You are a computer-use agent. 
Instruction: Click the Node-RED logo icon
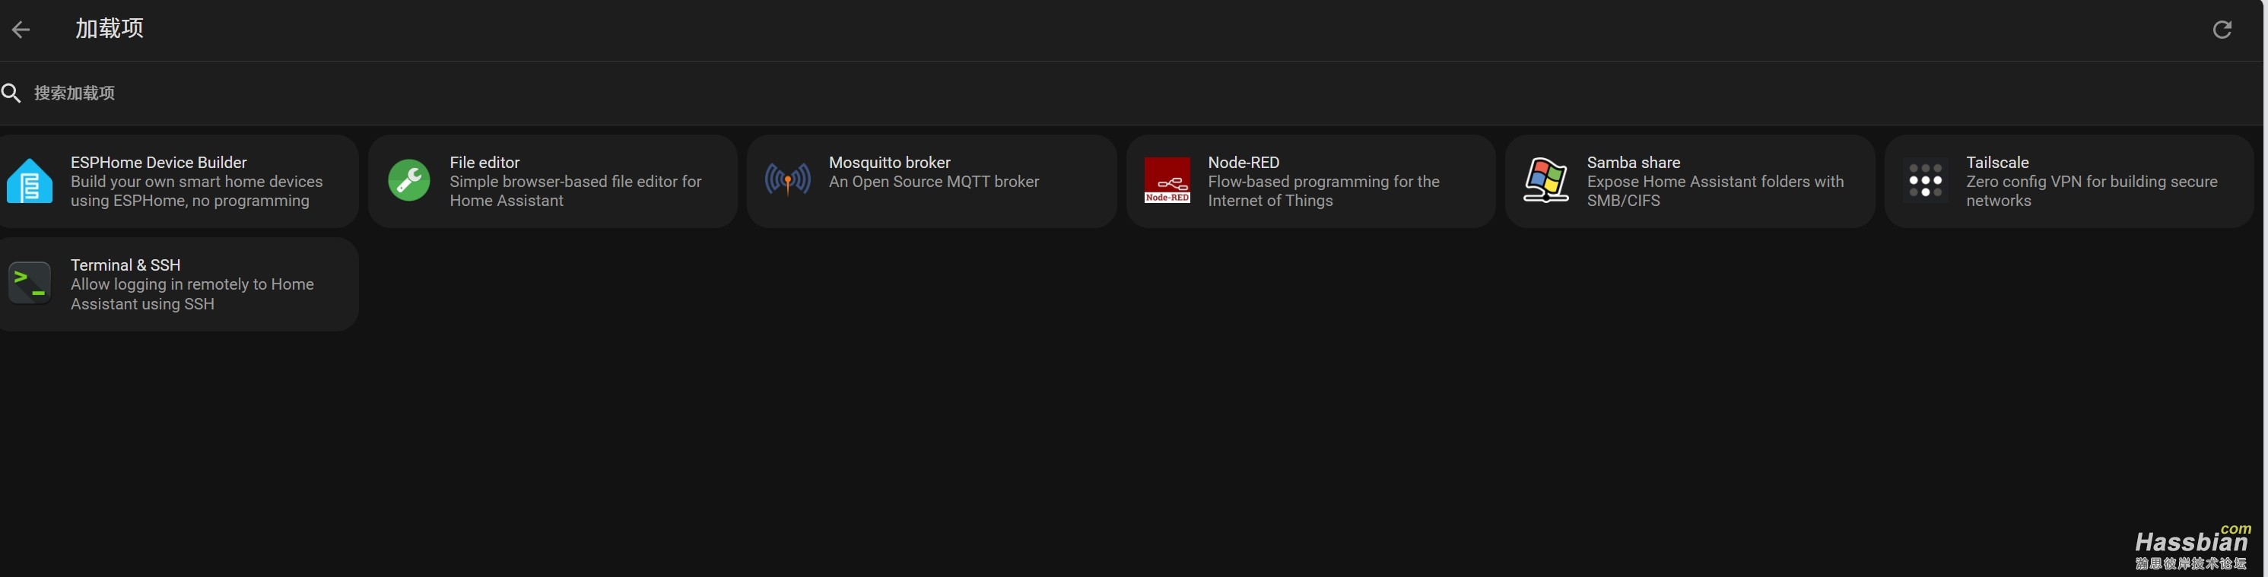tap(1167, 180)
